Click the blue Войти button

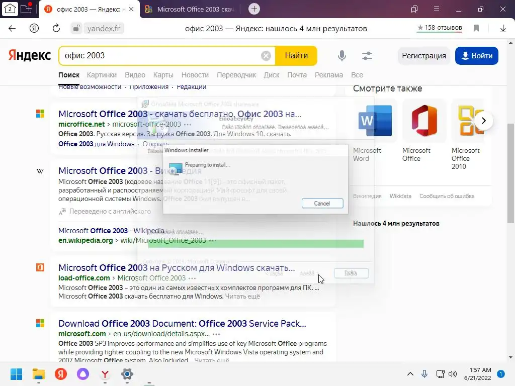(477, 56)
